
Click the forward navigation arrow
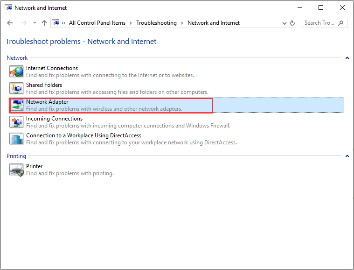point(24,23)
